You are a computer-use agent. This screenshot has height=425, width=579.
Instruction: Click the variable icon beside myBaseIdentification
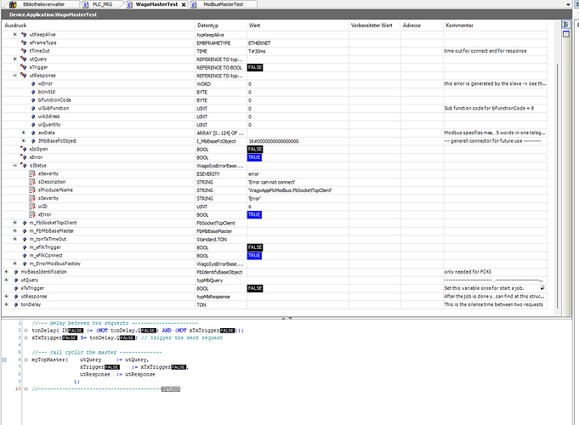click(x=16, y=272)
